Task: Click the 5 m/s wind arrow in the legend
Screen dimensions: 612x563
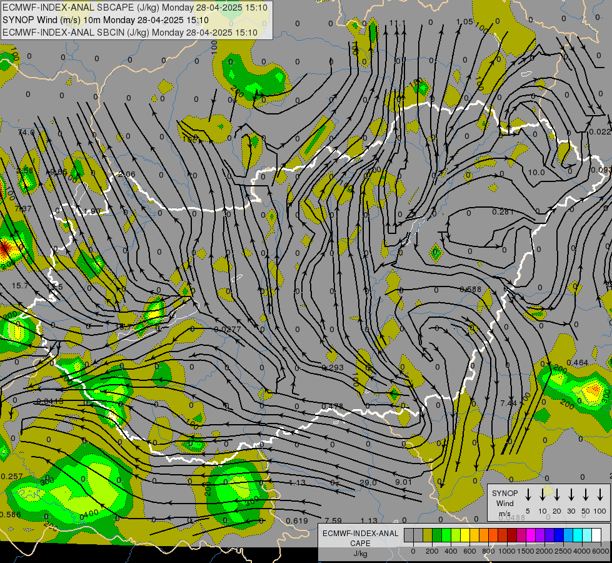Action: (528, 495)
